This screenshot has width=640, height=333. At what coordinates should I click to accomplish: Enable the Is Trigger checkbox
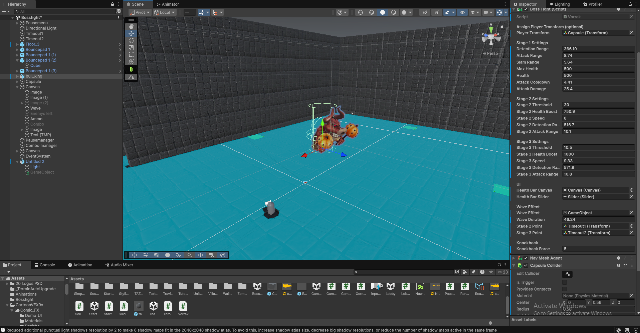coord(565,282)
